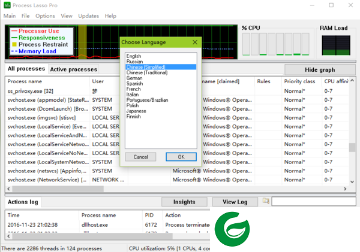Click the actions log scroll left arrow
The width and height of the screenshot is (360, 252).
tap(8, 236)
